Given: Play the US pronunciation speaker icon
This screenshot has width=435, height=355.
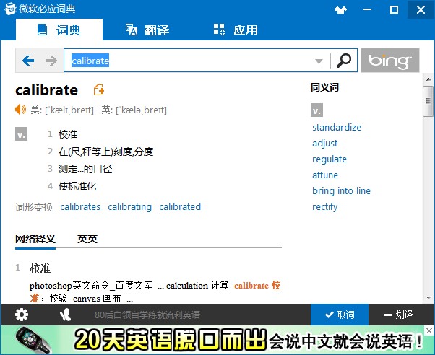Looking at the screenshot, I should coord(21,110).
